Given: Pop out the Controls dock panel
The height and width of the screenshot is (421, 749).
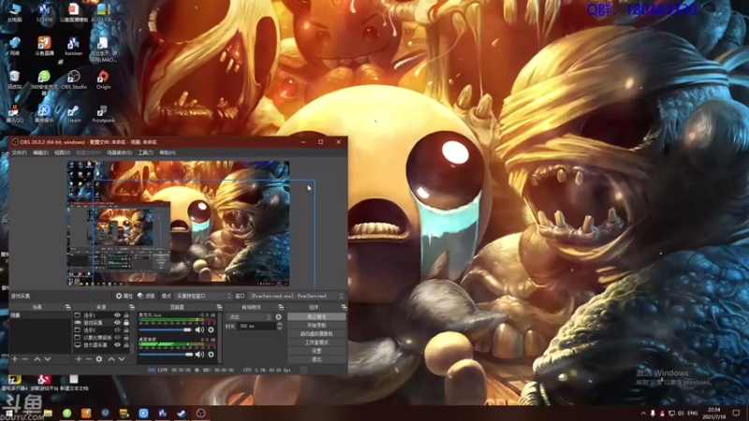Looking at the screenshot, I should (344, 308).
